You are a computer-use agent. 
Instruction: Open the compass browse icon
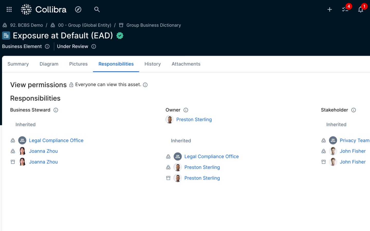78,9
